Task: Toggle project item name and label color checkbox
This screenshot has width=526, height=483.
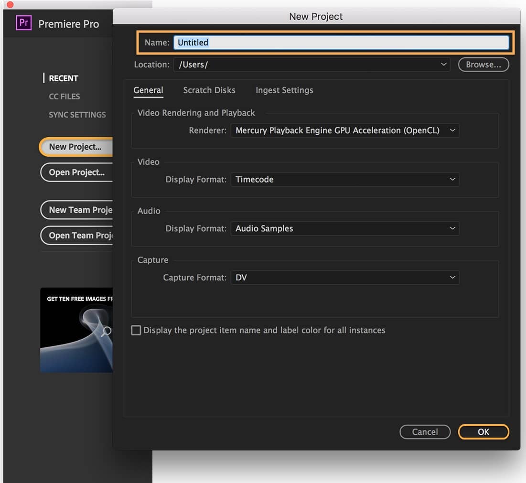Action: (136, 331)
